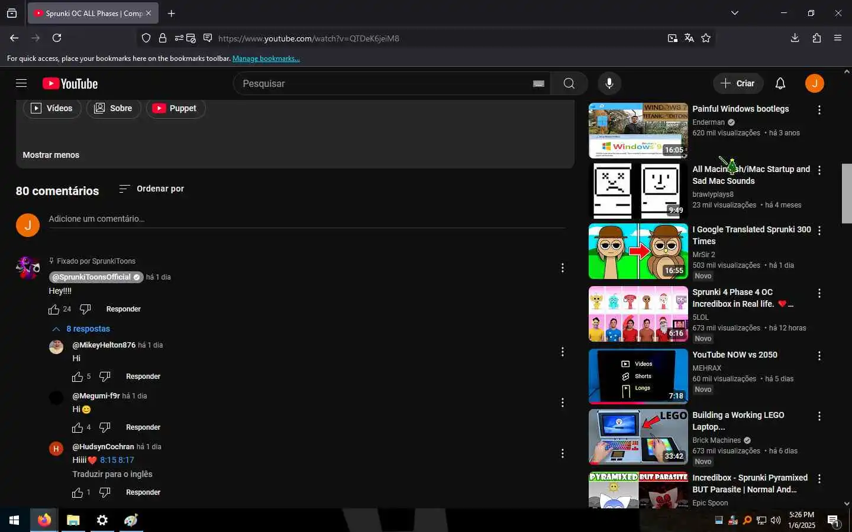Viewport: 852px width, 532px height.
Task: Open File Explorer from taskbar
Action: pos(73,520)
